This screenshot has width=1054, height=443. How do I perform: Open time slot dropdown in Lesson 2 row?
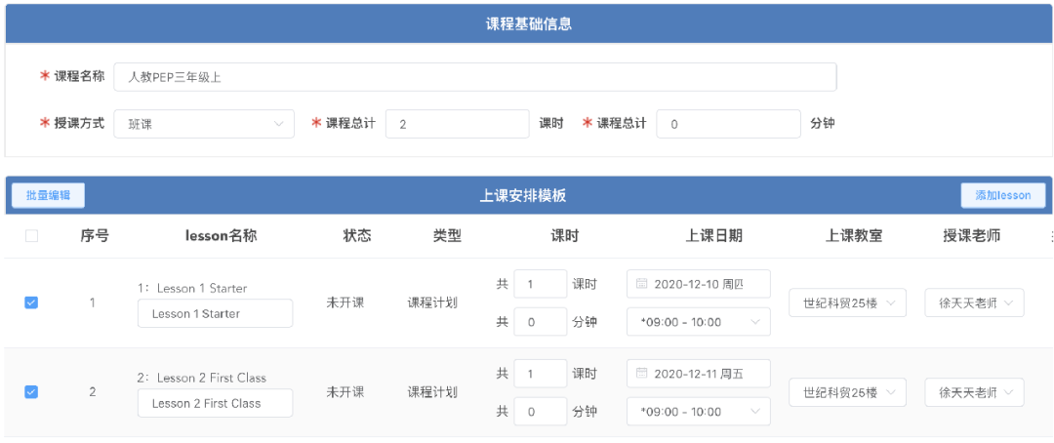[699, 412]
